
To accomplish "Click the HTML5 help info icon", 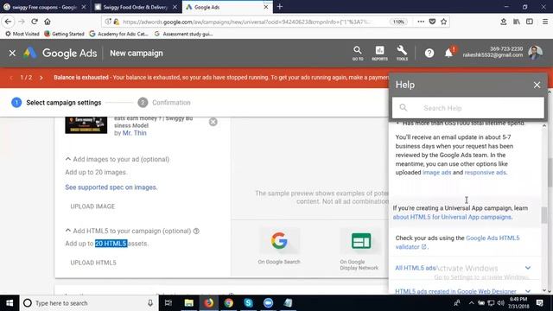I will pos(196,231).
